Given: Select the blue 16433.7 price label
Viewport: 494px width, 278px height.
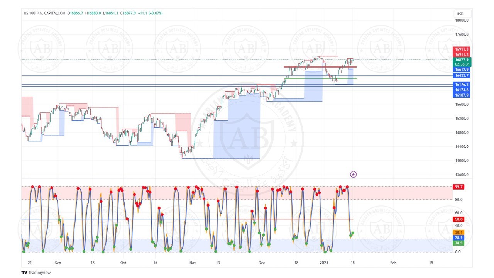Looking at the screenshot, I should click(x=462, y=76).
